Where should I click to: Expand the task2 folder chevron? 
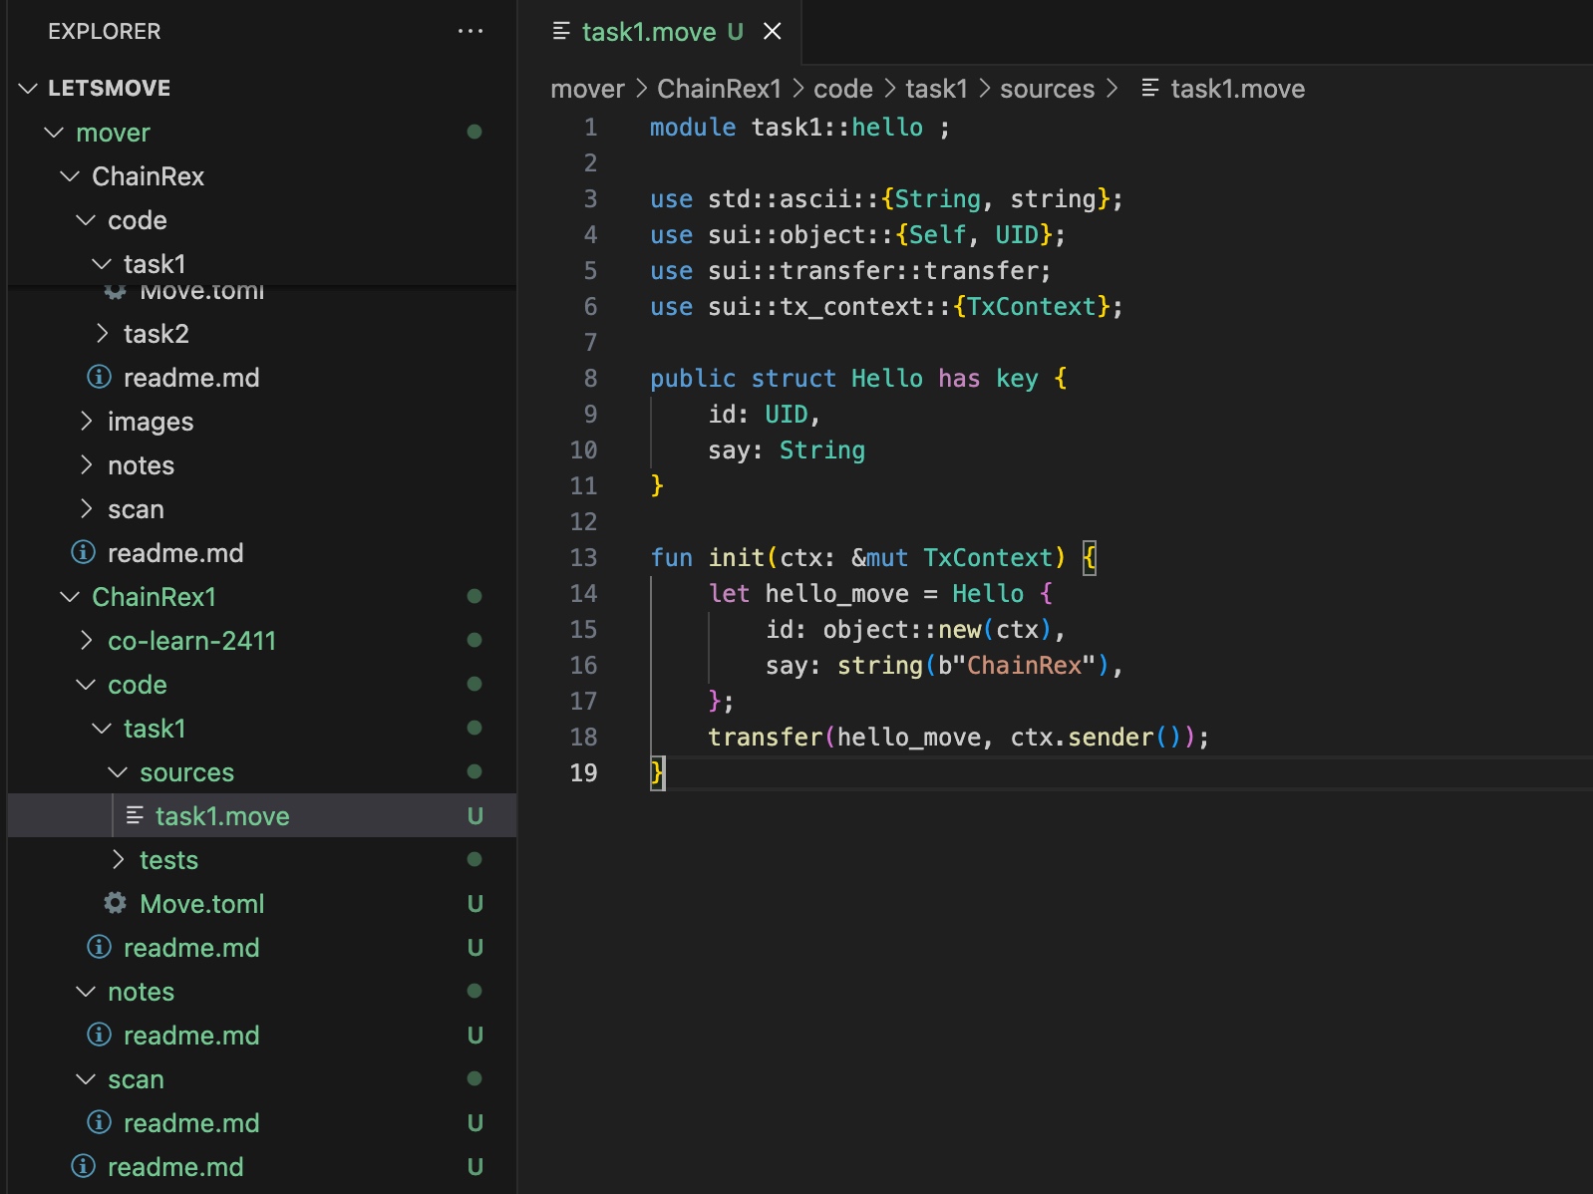tap(102, 334)
